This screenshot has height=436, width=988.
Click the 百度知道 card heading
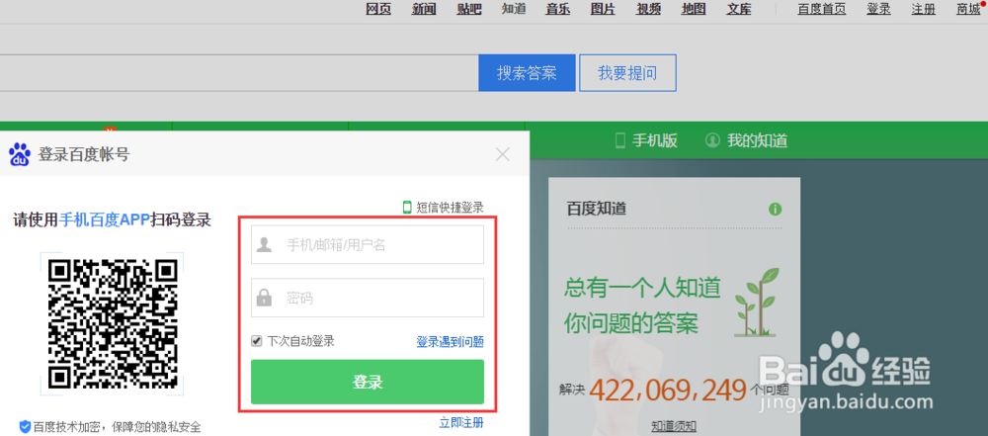coord(596,209)
